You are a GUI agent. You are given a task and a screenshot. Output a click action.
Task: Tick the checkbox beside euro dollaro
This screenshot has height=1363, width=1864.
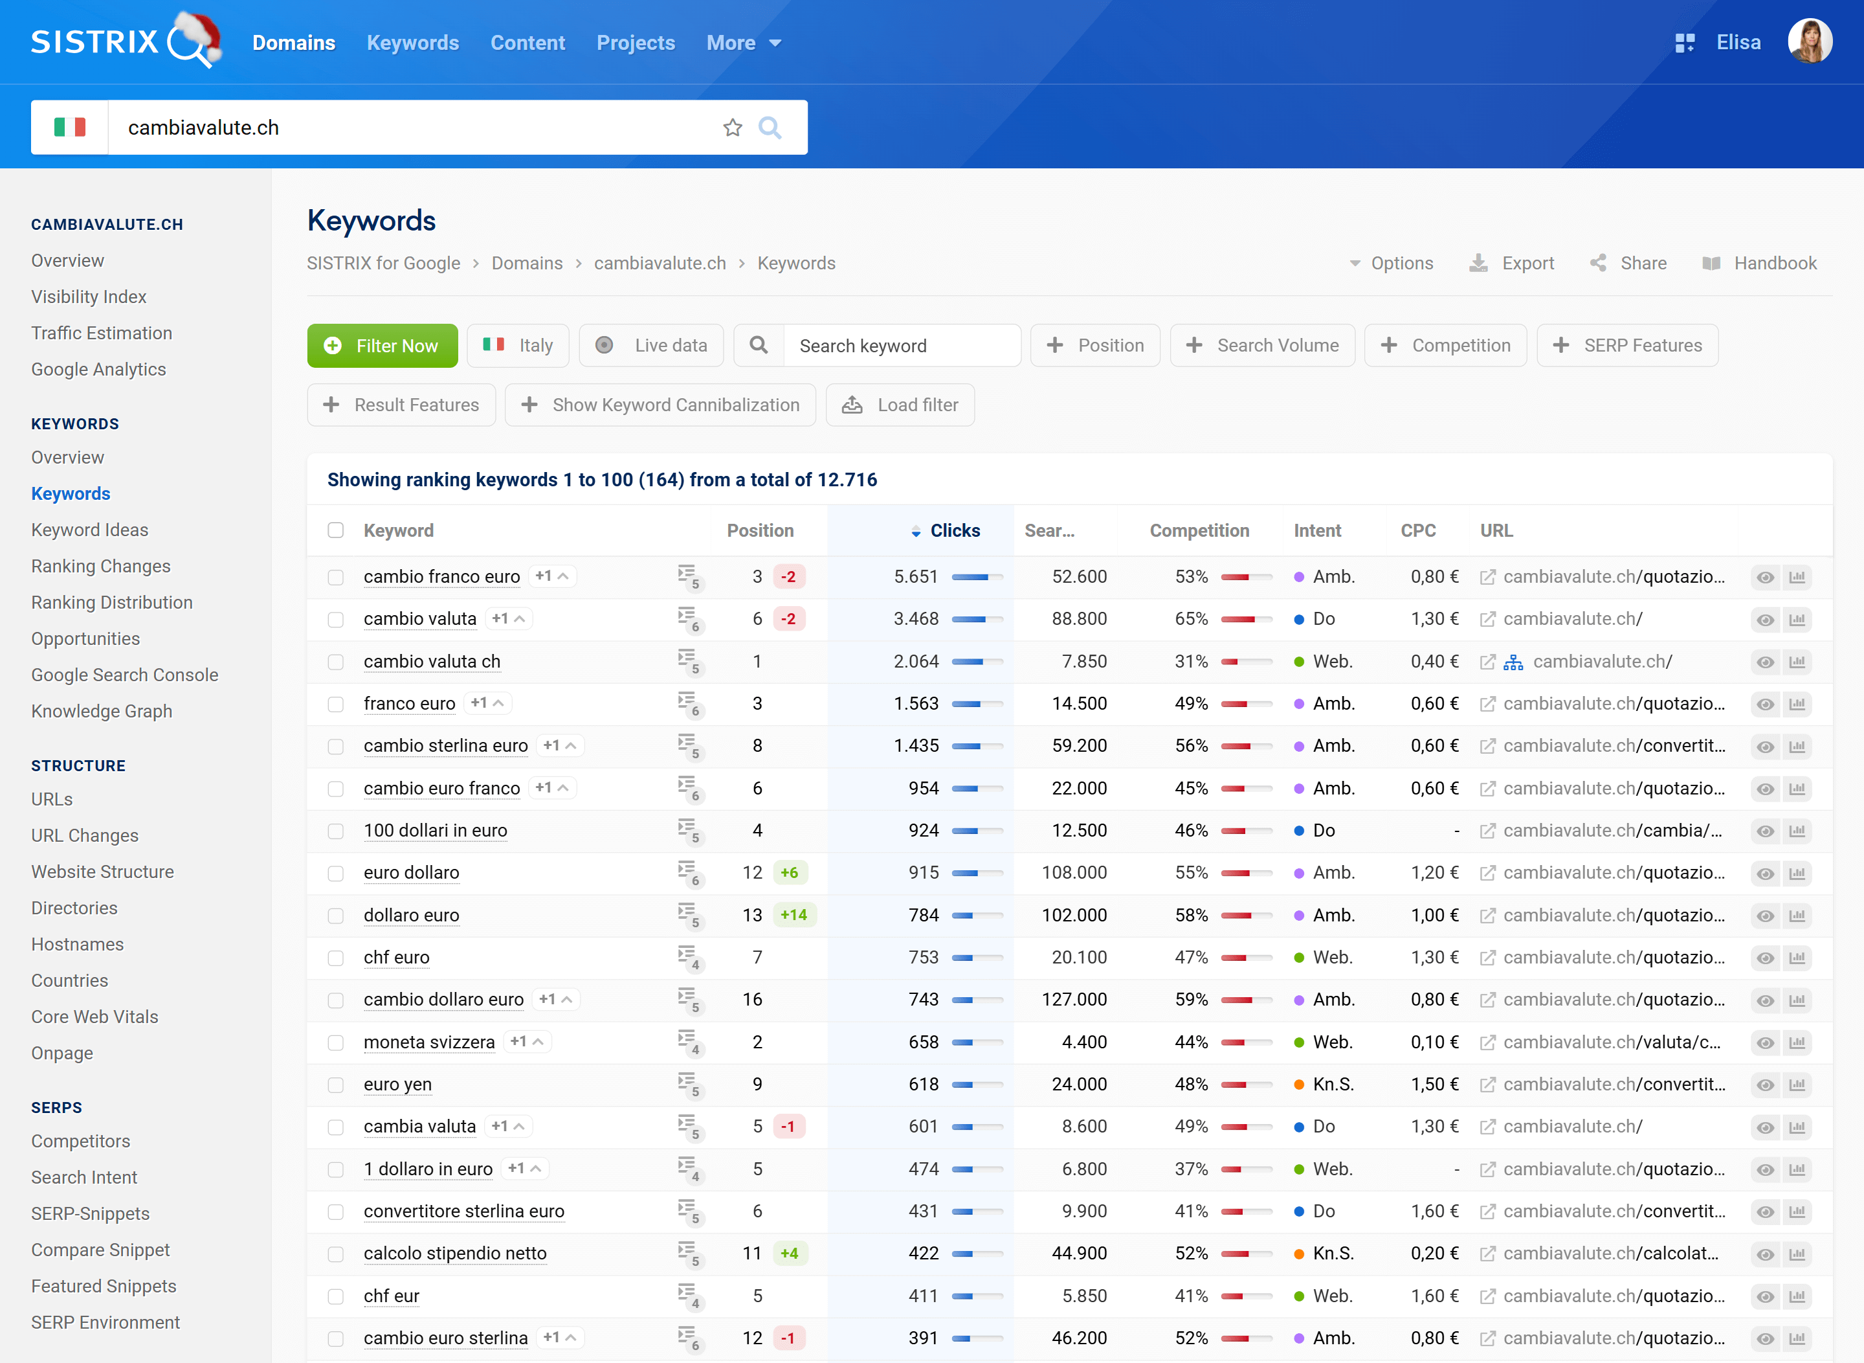[336, 873]
